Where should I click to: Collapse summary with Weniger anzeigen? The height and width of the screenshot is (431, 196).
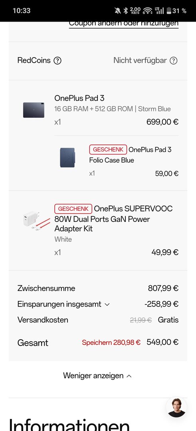97,376
